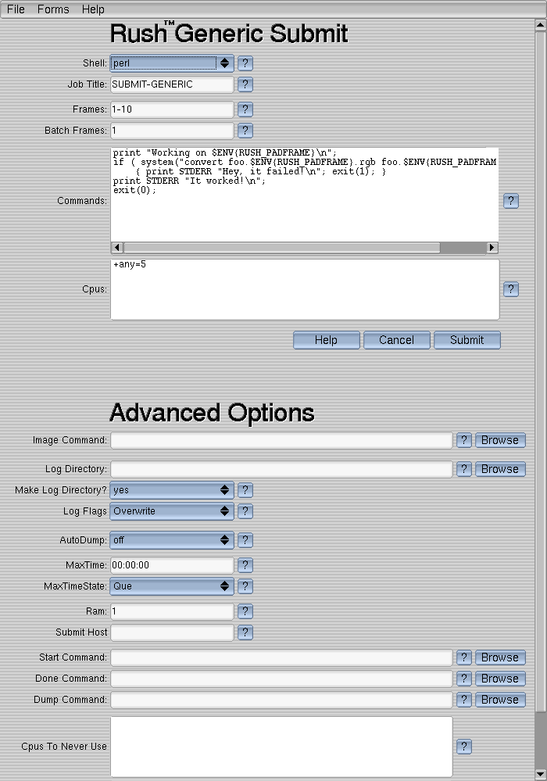547x781 pixels.
Task: Click help icon for Cpus To Never Use
Action: 464,747
